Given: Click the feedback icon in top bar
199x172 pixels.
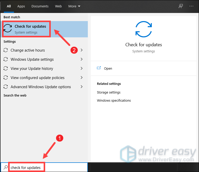Looking at the screenshot, I should [181, 6].
